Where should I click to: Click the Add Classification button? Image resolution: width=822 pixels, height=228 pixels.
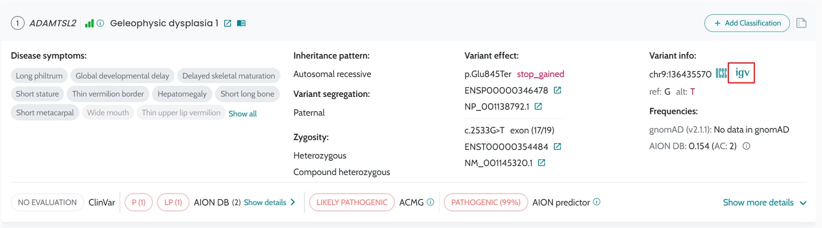[747, 23]
